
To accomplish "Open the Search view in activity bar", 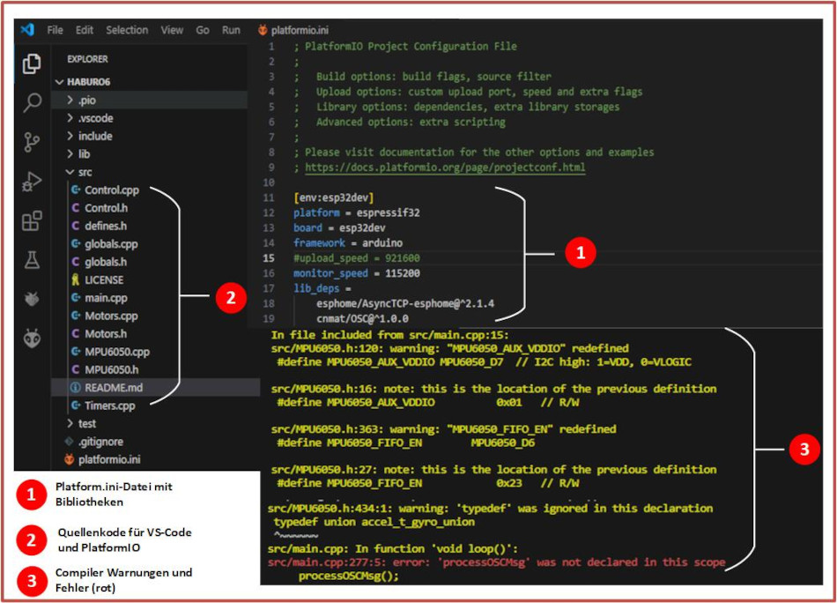I will (32, 102).
